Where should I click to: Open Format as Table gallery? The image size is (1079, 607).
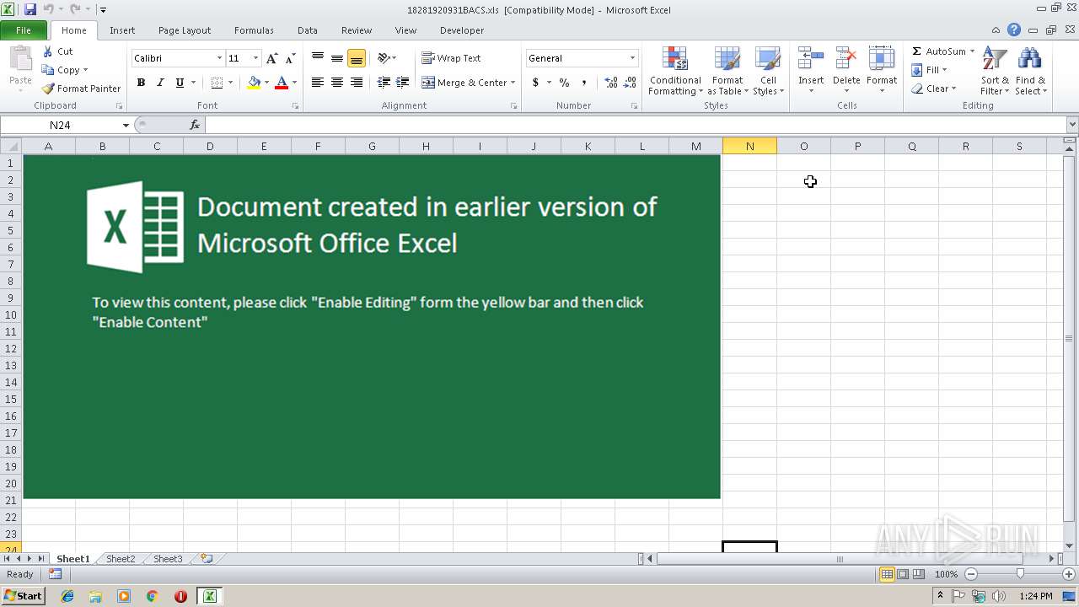pyautogui.click(x=727, y=72)
